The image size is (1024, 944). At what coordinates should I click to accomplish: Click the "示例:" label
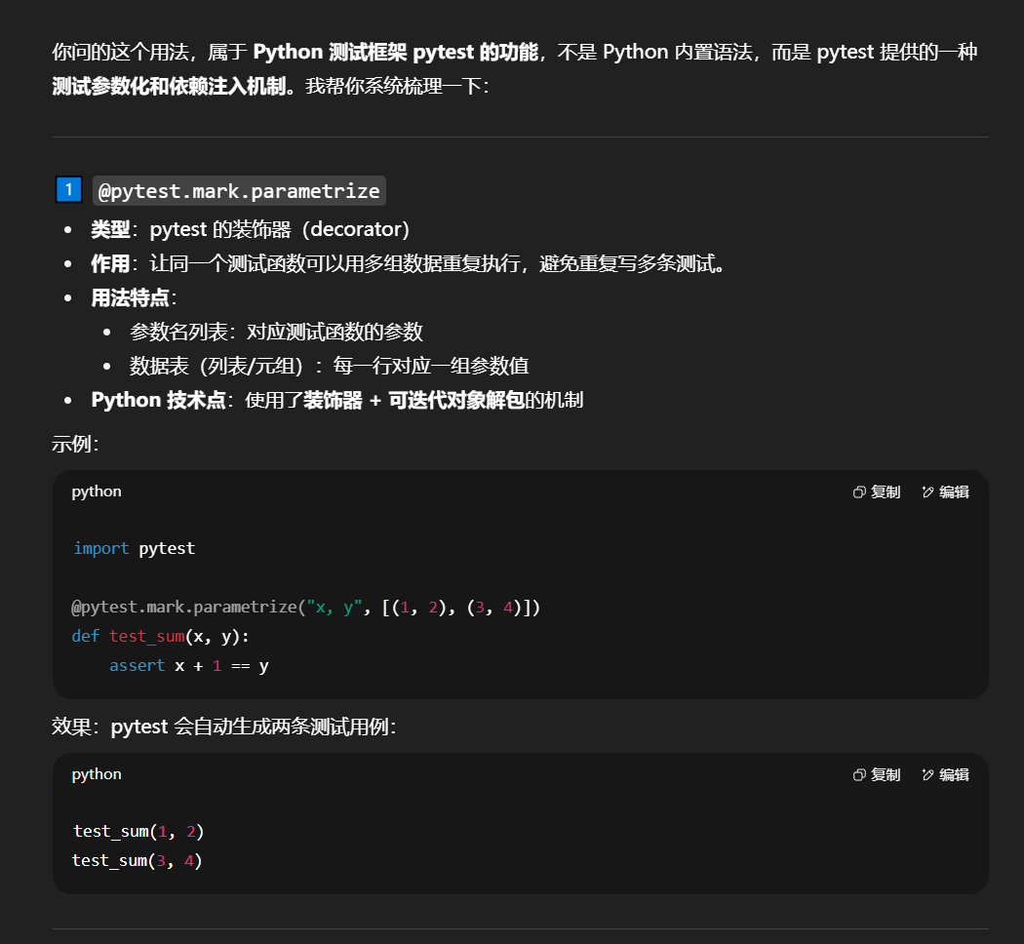(x=76, y=444)
